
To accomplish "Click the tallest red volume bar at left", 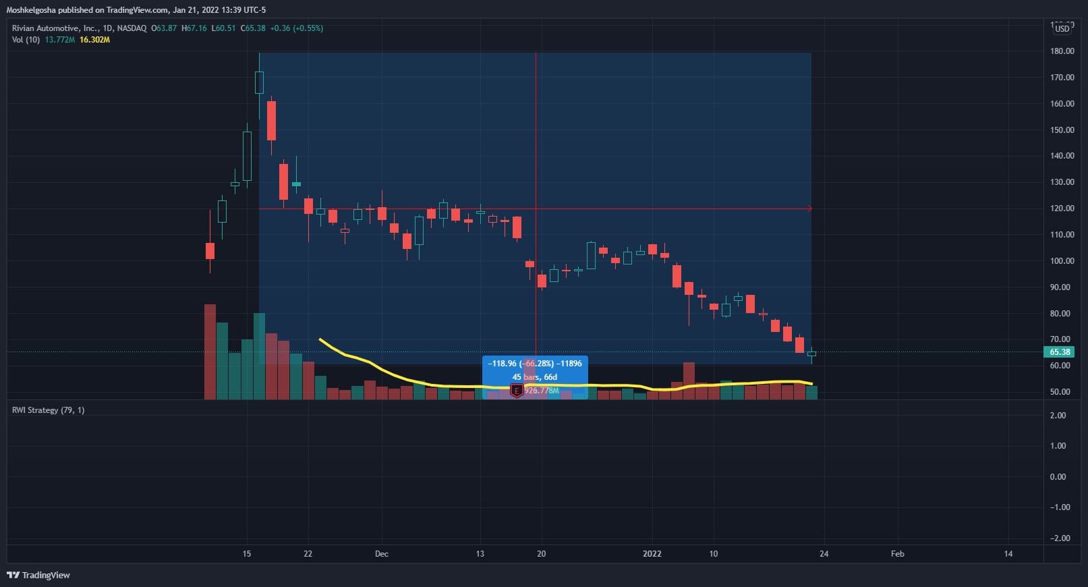I will [210, 352].
